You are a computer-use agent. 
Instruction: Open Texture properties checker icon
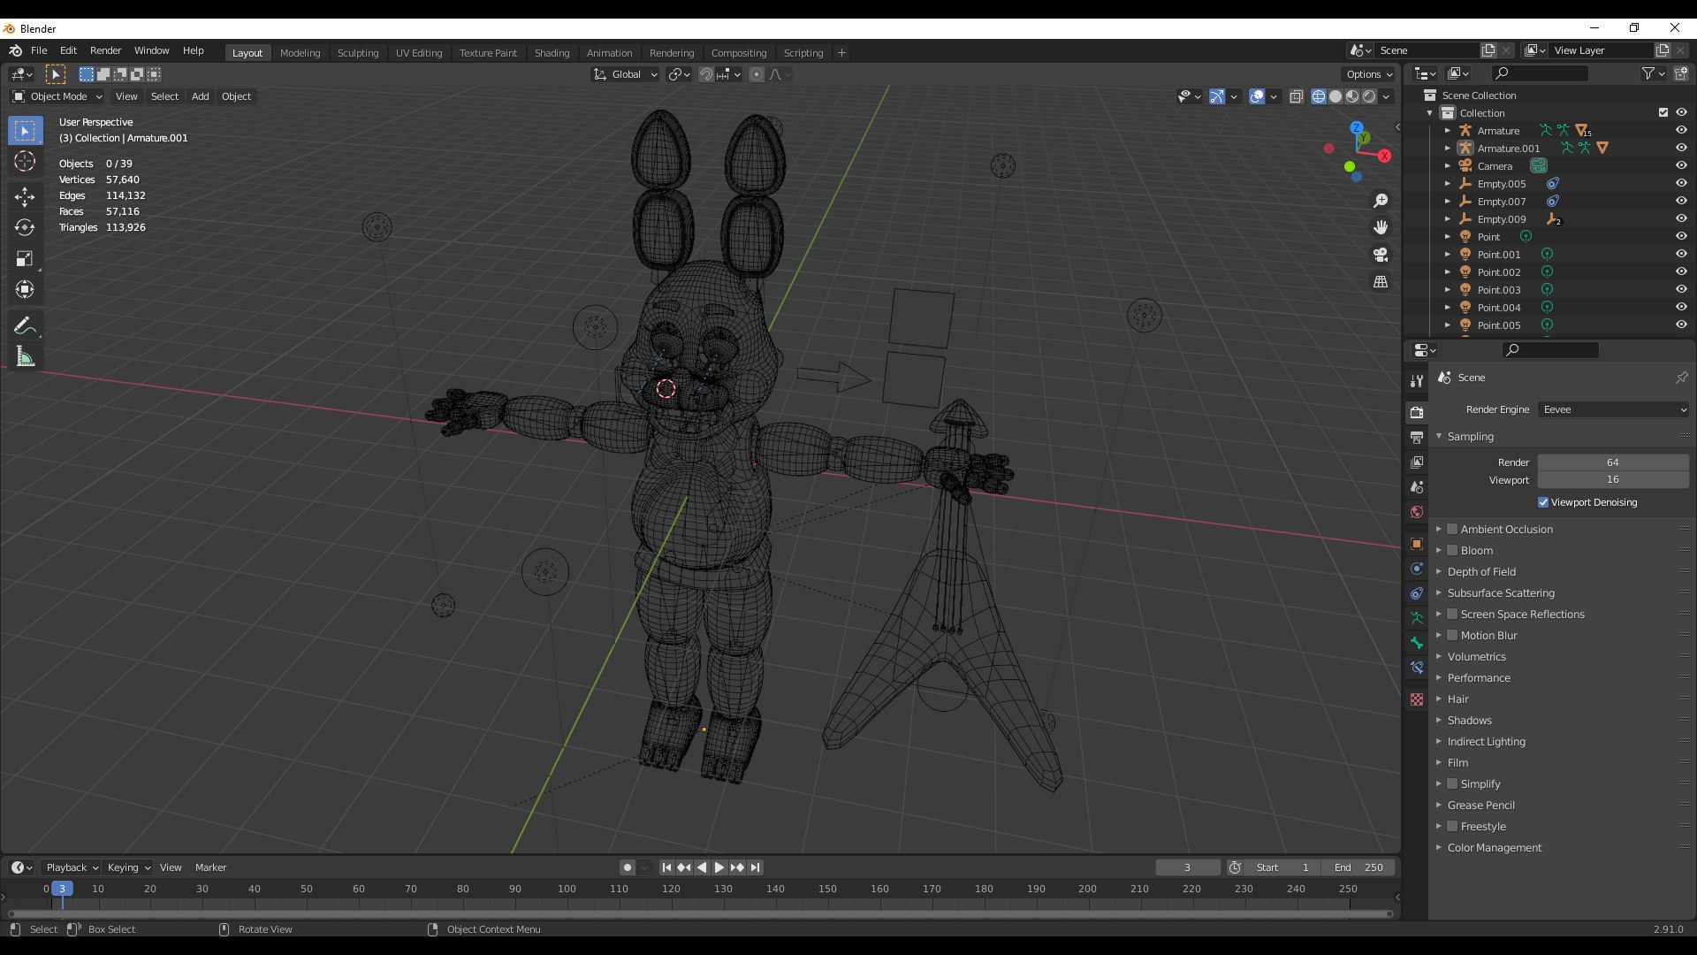point(1417,699)
